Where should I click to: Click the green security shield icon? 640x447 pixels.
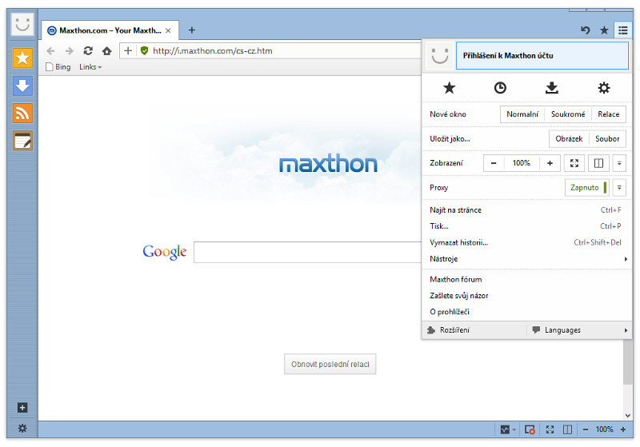click(x=144, y=50)
